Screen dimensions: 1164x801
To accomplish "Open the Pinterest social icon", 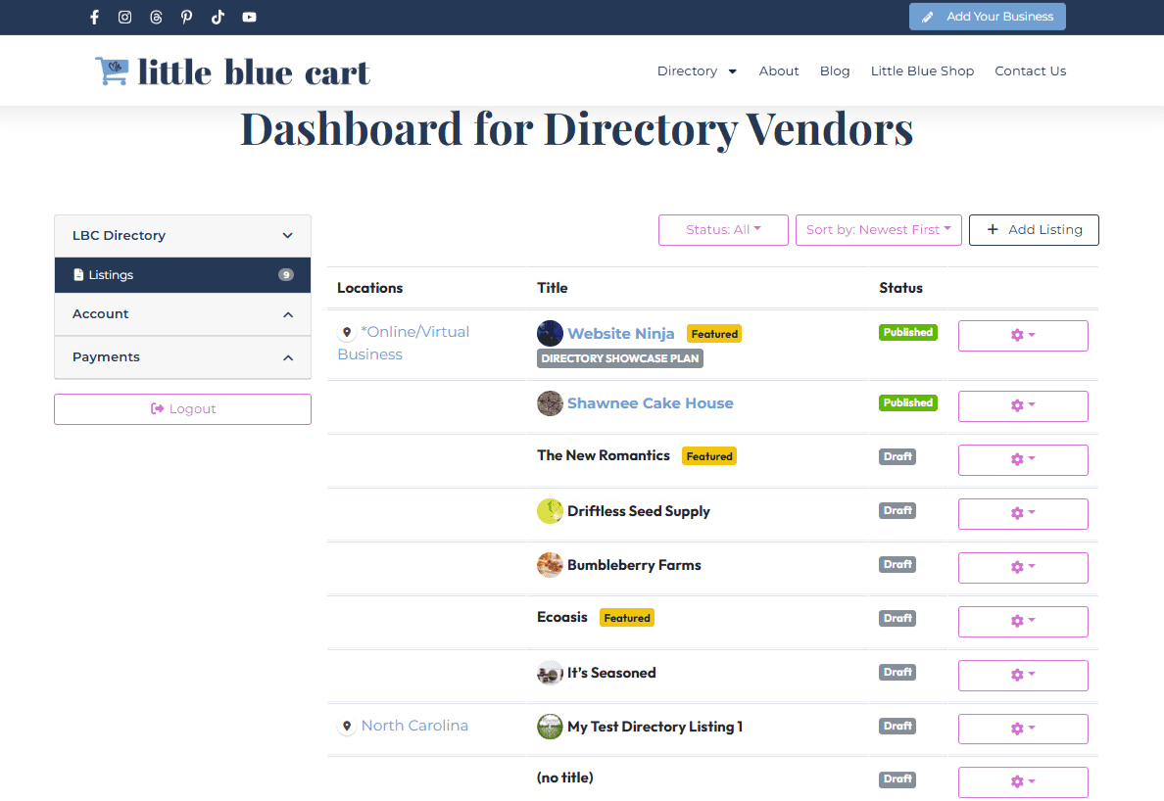I will 186,17.
